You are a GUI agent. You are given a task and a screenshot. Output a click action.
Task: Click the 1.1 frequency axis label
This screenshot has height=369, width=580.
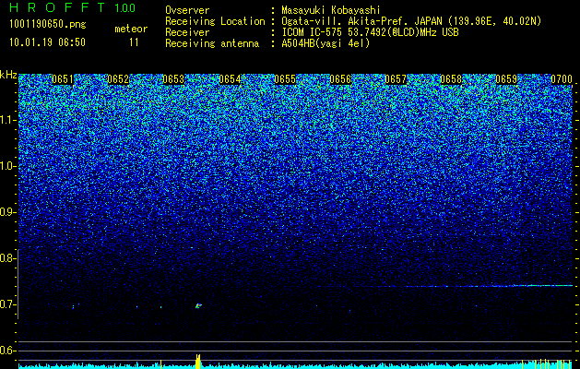tap(7, 120)
